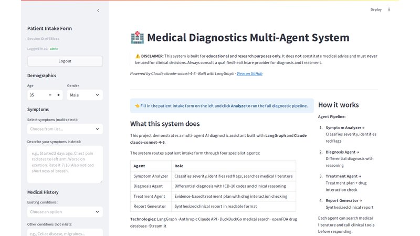Click the Logout button

pos(65,61)
